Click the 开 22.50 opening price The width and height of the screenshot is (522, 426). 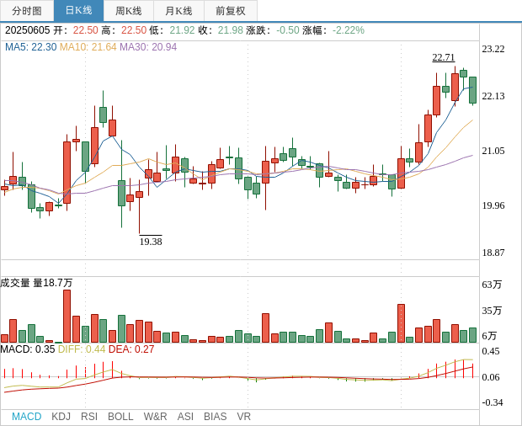point(76,30)
